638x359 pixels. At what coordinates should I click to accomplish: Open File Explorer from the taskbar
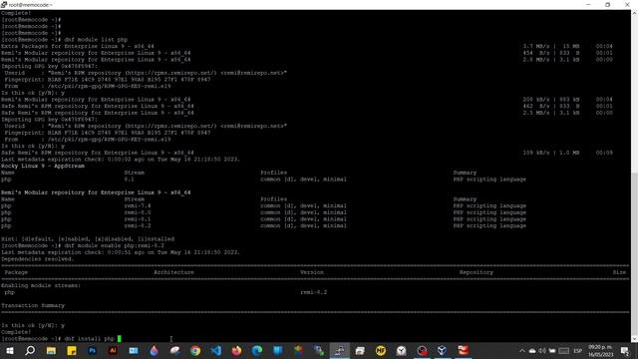pos(51,350)
